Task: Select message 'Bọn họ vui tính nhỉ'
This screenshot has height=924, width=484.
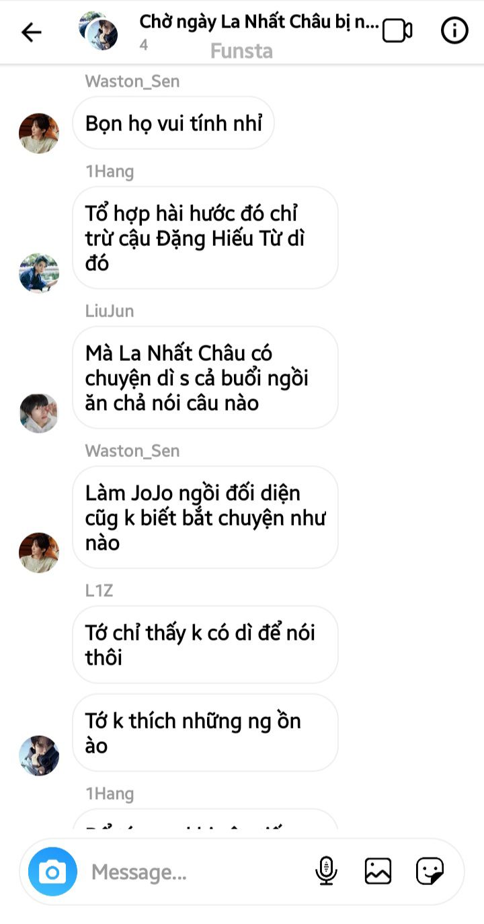Action: coord(173,123)
